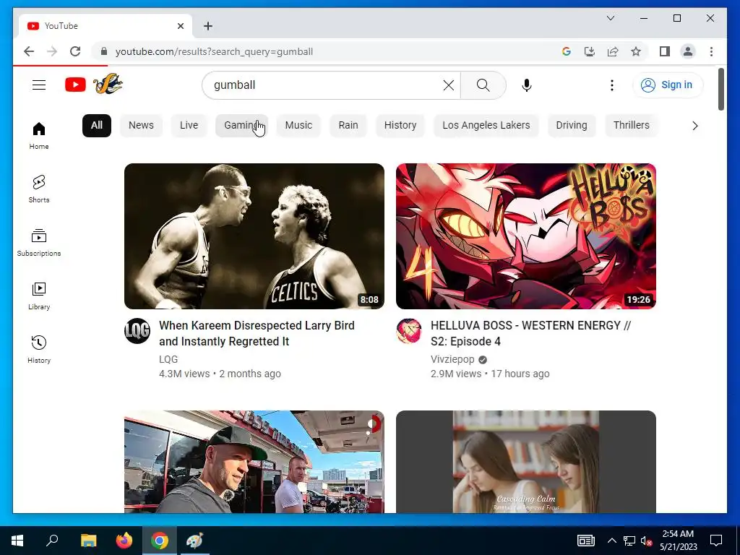
Task: Start voice search with microphone icon
Action: (x=527, y=85)
